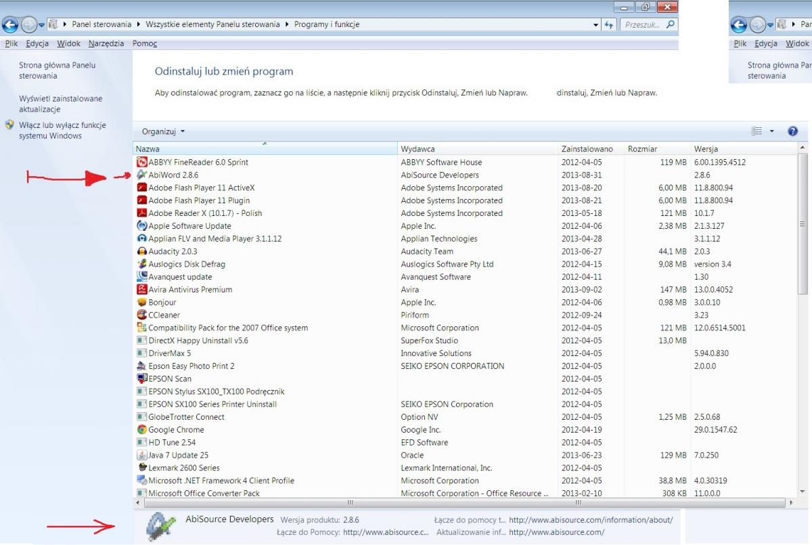This screenshot has height=545, width=812.
Task: Click the EPSON Scan icon
Action: (x=141, y=378)
